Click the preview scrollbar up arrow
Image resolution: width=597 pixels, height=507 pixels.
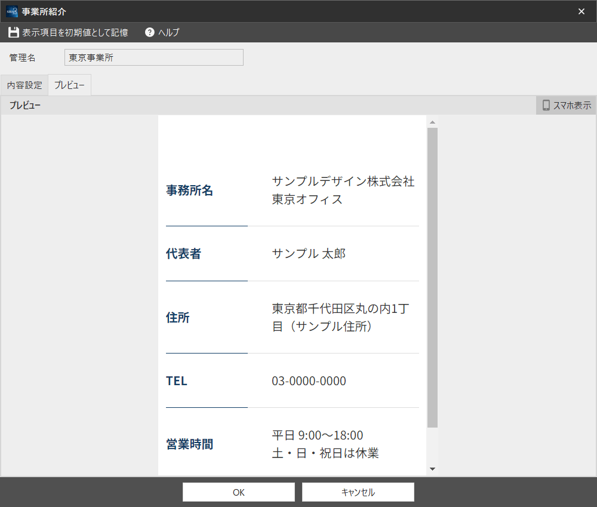(432, 122)
